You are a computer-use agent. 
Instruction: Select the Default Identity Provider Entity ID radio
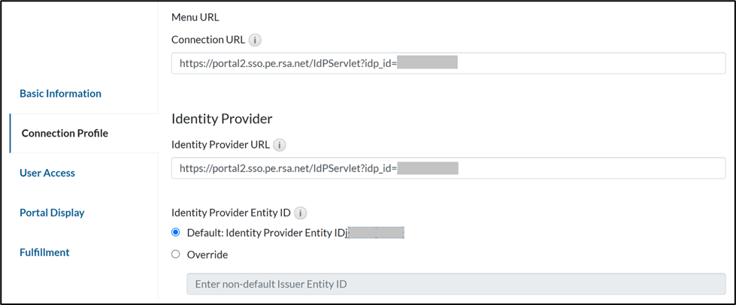coord(176,233)
